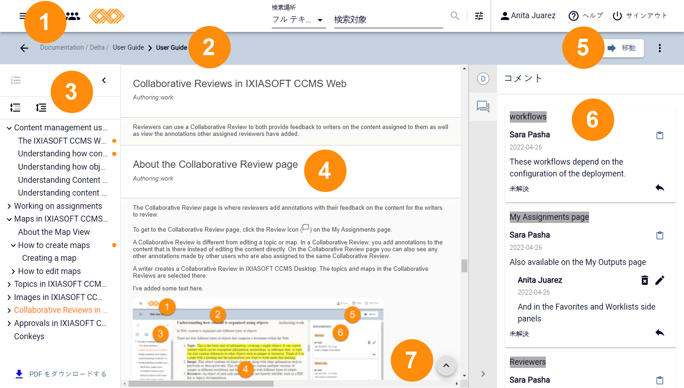Expand Approvals in IXIASOFT node
This screenshot has width=684, height=388.
coord(9,324)
